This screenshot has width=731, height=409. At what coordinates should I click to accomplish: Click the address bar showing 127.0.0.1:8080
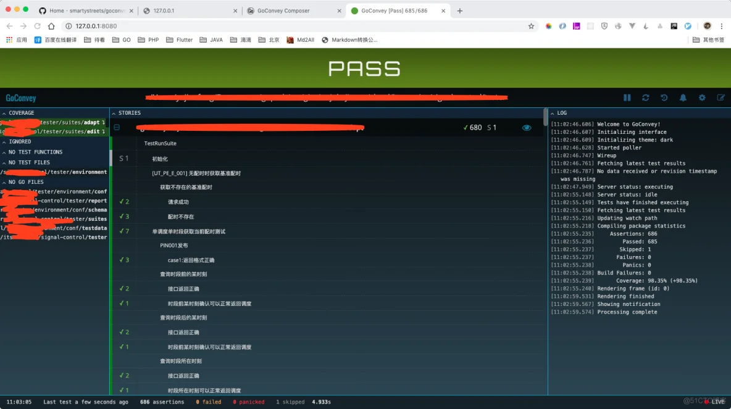click(298, 26)
